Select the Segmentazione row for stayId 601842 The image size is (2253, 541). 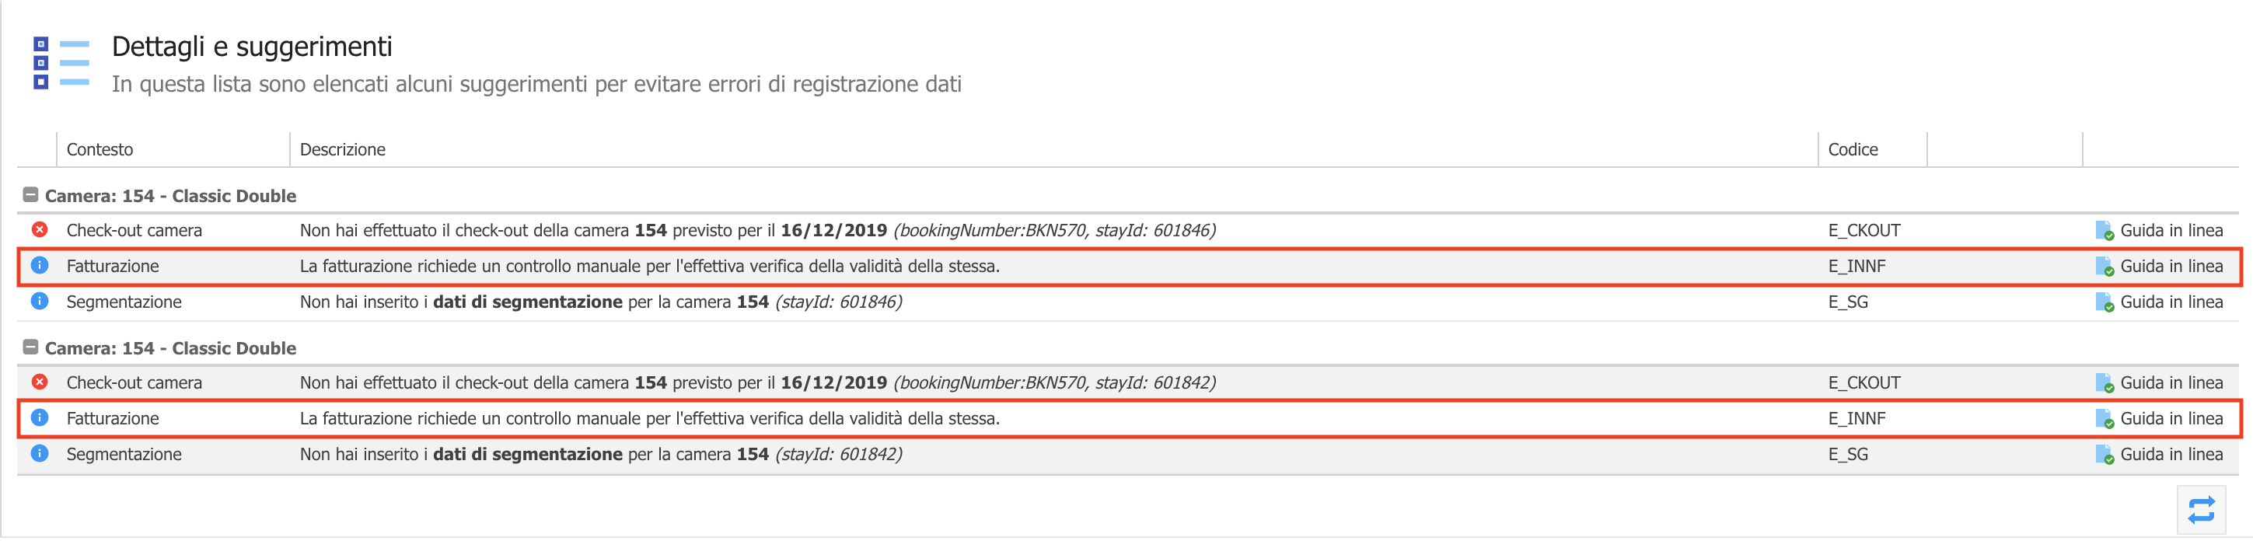point(1127,455)
